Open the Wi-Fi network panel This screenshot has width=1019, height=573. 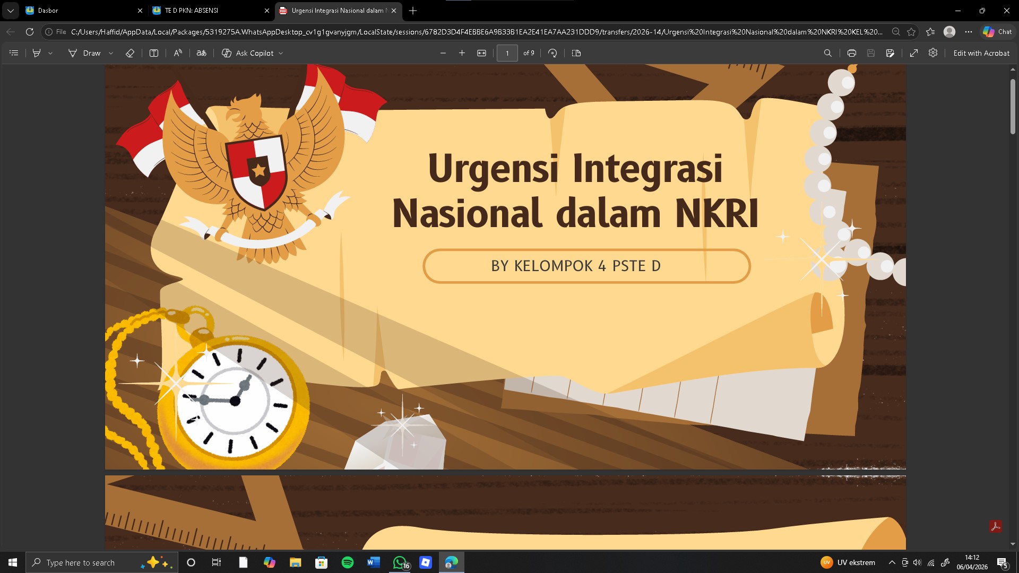(931, 562)
